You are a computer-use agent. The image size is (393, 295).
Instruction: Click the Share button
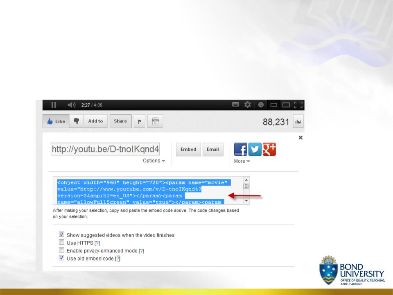coord(120,121)
